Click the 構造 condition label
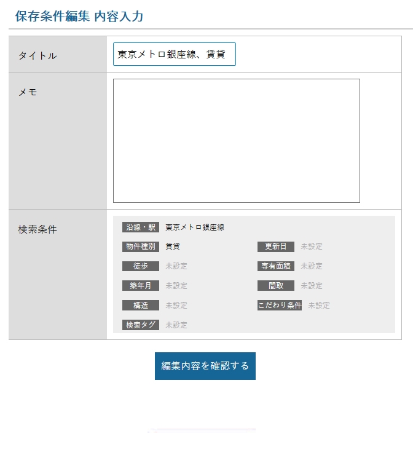Screen dimensions: 413x458 [141, 306]
